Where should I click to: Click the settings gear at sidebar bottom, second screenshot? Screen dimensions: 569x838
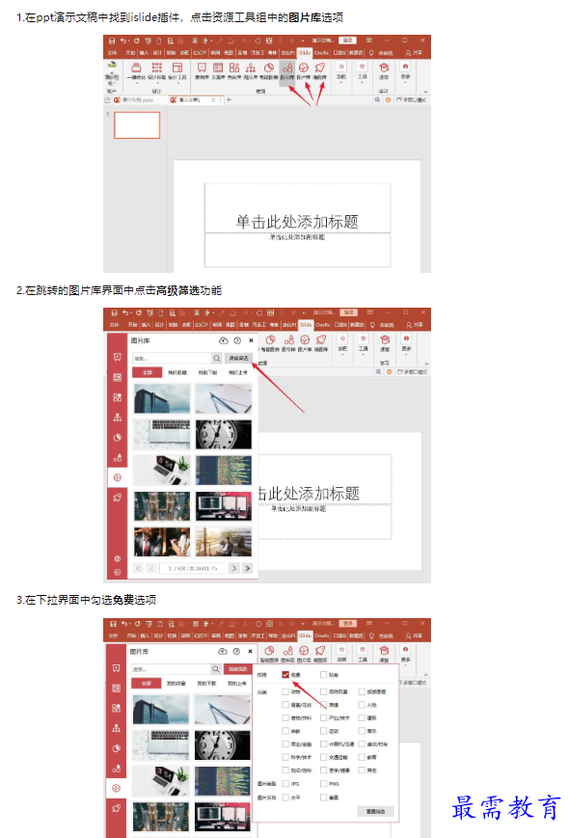(117, 558)
